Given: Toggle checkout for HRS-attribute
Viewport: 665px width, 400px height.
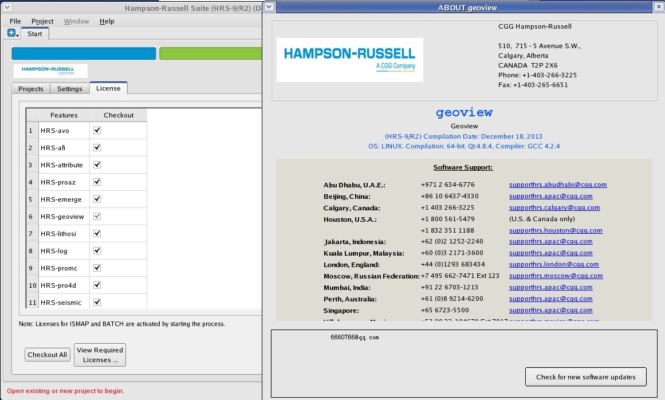Looking at the screenshot, I should [97, 164].
